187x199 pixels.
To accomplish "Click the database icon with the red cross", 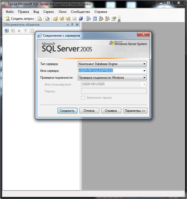I will (68, 19).
